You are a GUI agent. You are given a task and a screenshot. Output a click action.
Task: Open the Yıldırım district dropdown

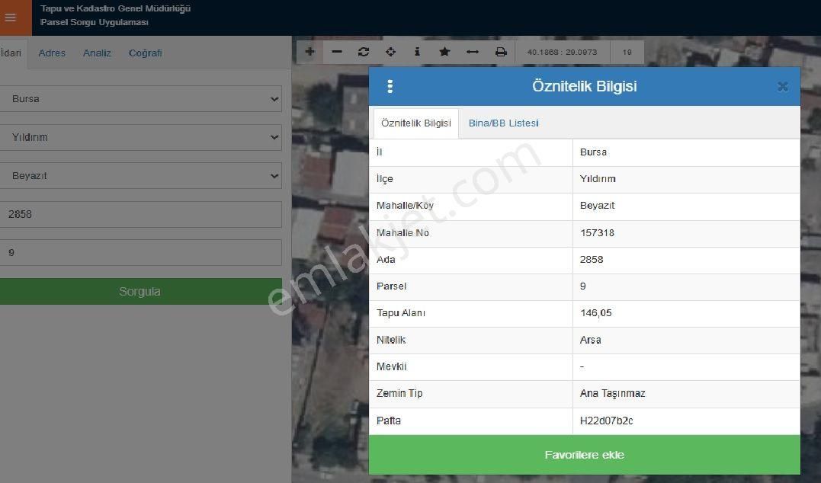point(140,137)
